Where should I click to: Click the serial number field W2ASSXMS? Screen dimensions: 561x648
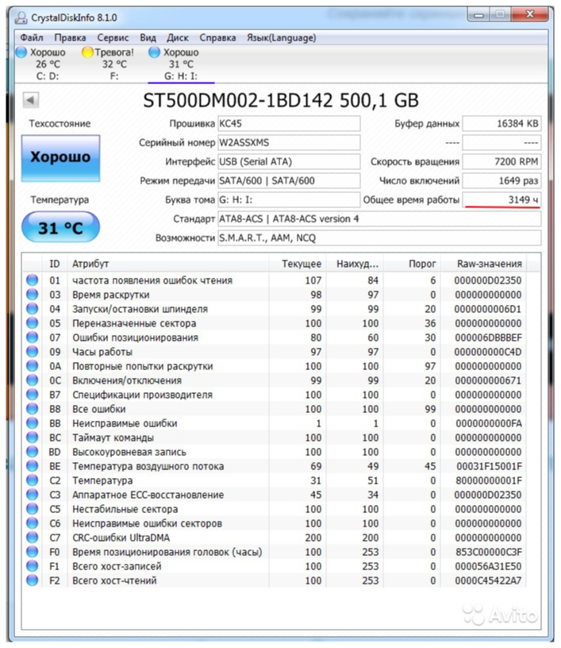[x=289, y=143]
